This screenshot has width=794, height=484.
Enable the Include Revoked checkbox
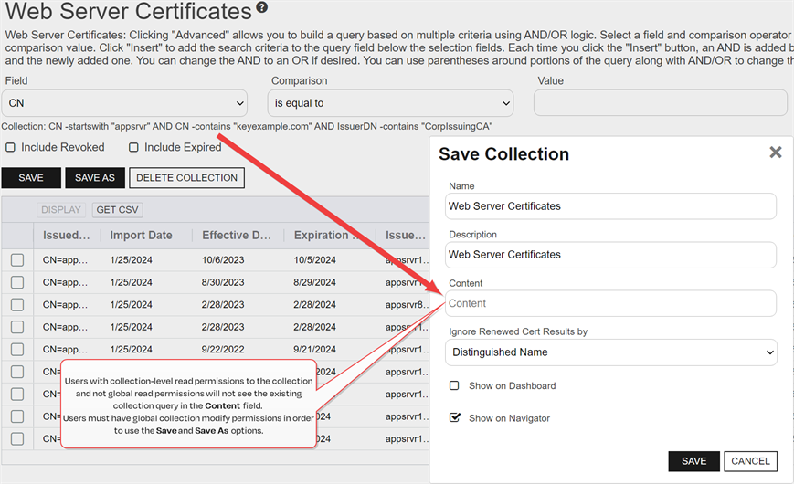pos(11,147)
